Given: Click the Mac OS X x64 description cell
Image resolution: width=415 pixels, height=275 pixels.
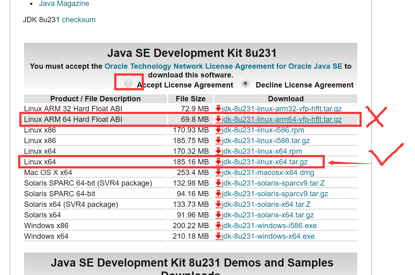Looking at the screenshot, I should (x=95, y=172).
